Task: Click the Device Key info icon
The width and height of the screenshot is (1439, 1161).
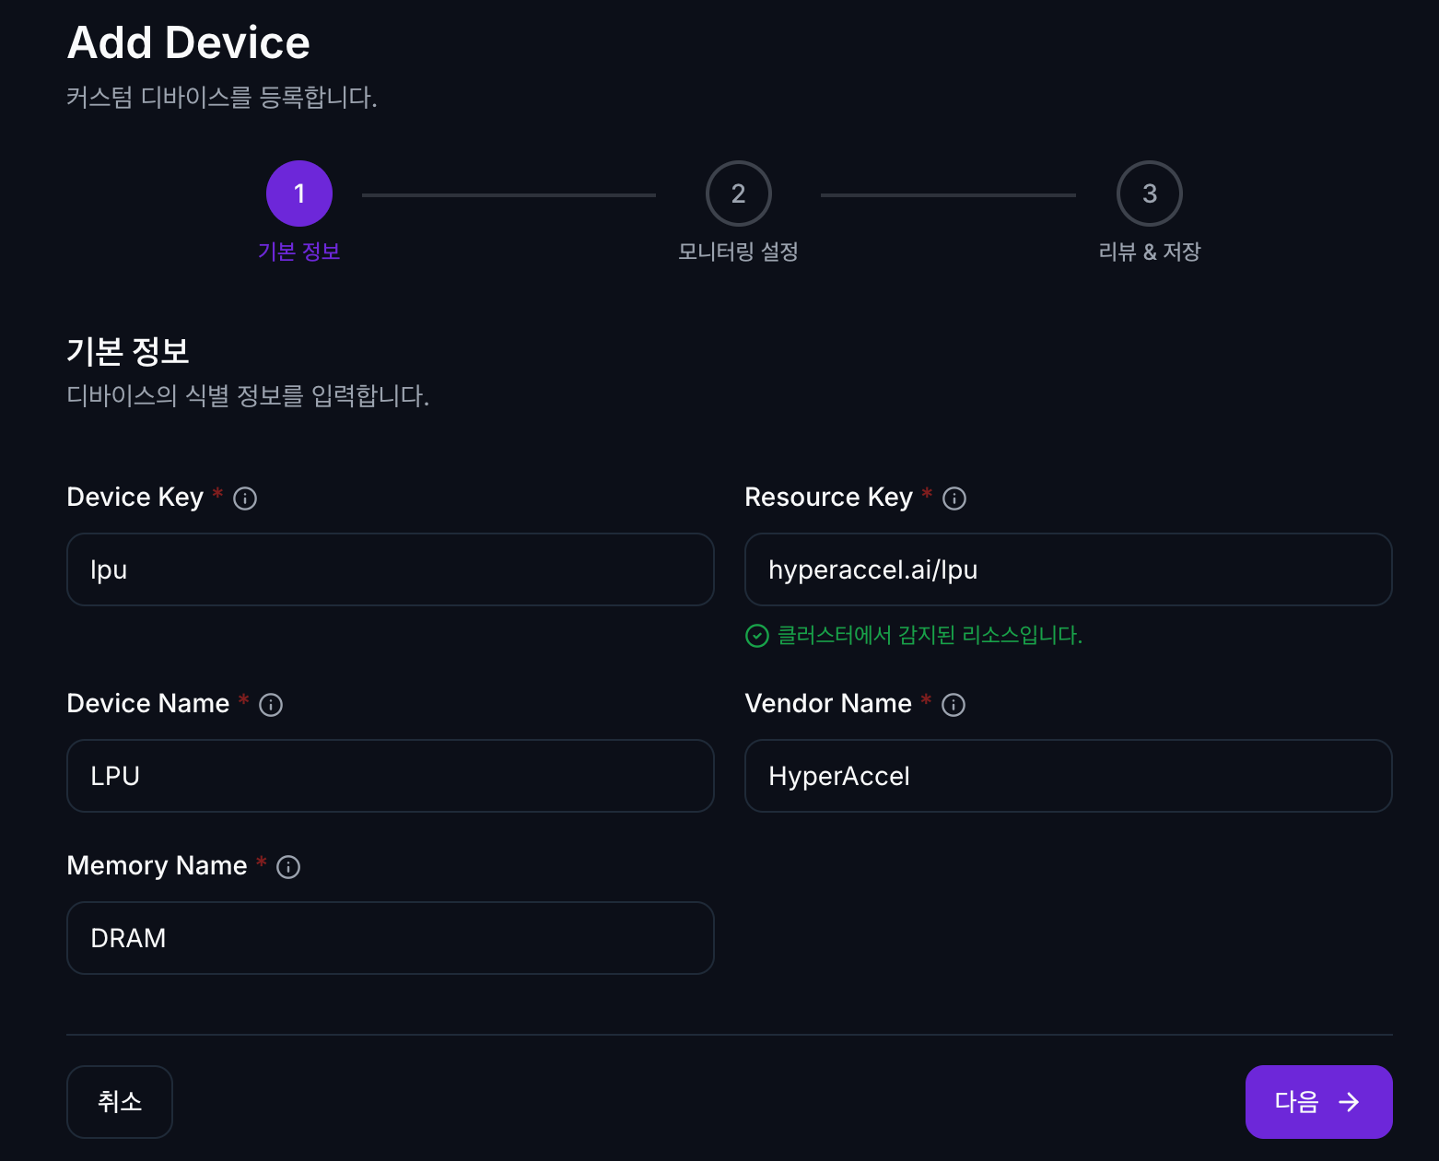Action: coord(245,498)
